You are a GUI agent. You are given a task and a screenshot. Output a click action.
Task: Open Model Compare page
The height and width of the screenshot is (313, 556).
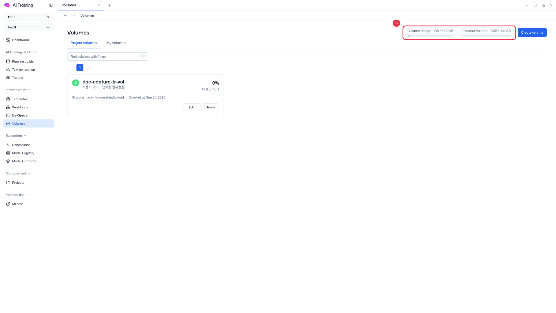(x=29, y=161)
